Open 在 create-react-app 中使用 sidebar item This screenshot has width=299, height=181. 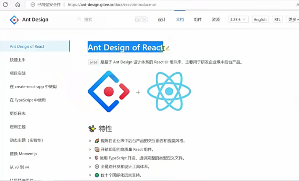(33, 87)
